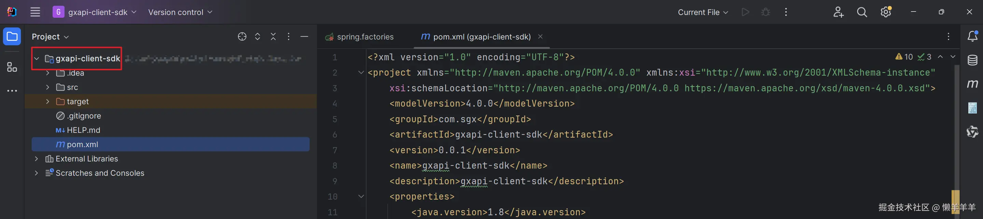Expand the External Libraries node
The image size is (983, 219).
coord(36,159)
